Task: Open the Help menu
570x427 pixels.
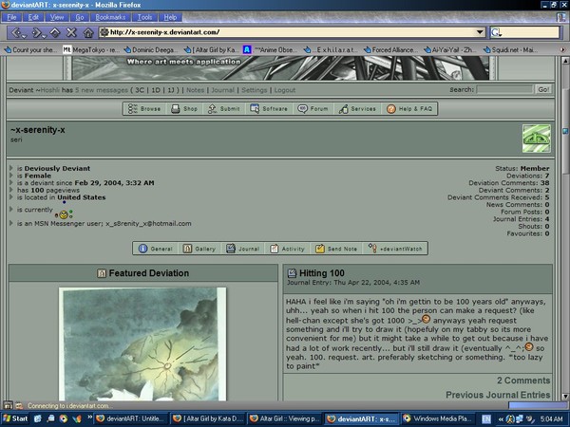Action: [x=170, y=17]
